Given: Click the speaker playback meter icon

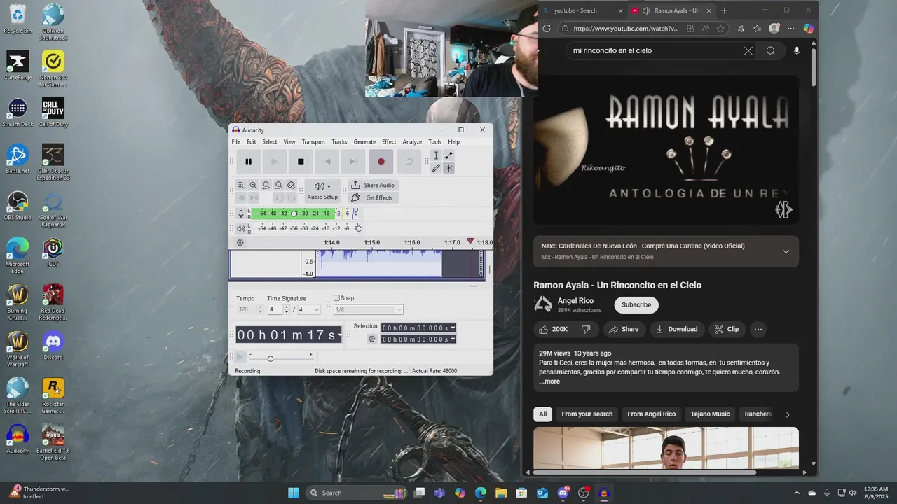Looking at the screenshot, I should pos(240,228).
